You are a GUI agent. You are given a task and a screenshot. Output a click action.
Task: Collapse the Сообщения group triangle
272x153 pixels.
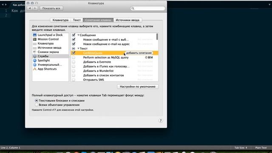click(78, 35)
